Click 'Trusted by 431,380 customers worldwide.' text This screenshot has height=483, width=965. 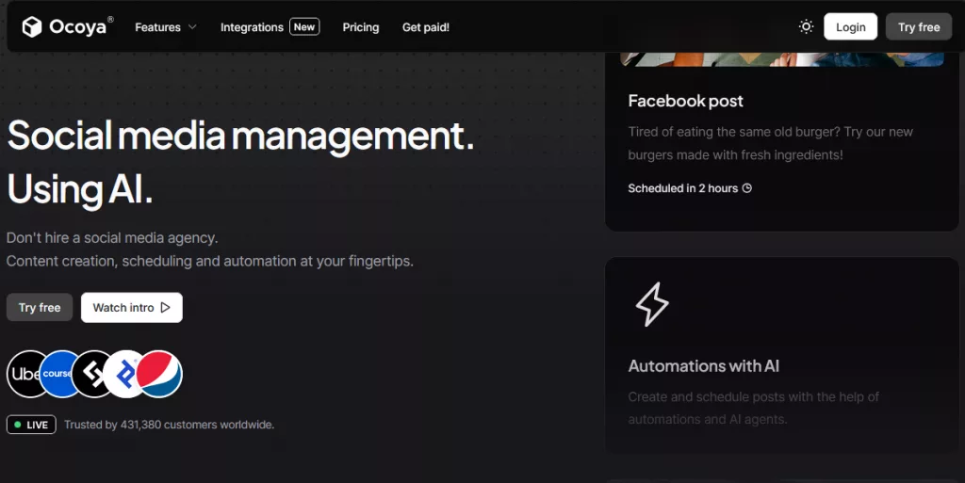pos(170,425)
